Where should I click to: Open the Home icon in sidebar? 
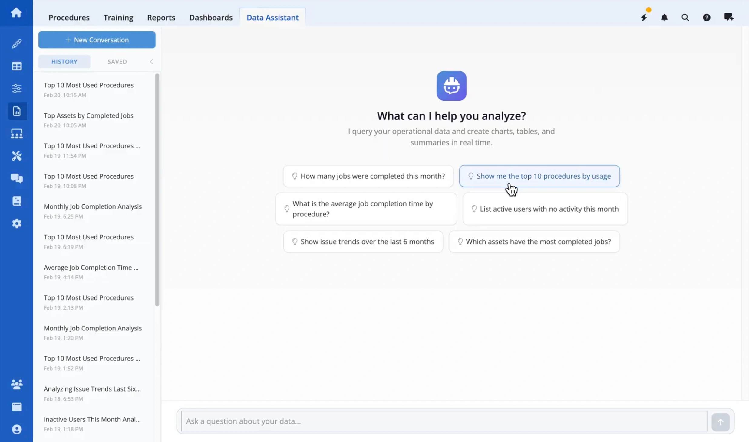(x=17, y=13)
